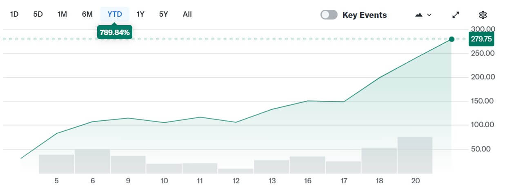Show the All time range
Screen dimensions: 505x189
tap(187, 14)
